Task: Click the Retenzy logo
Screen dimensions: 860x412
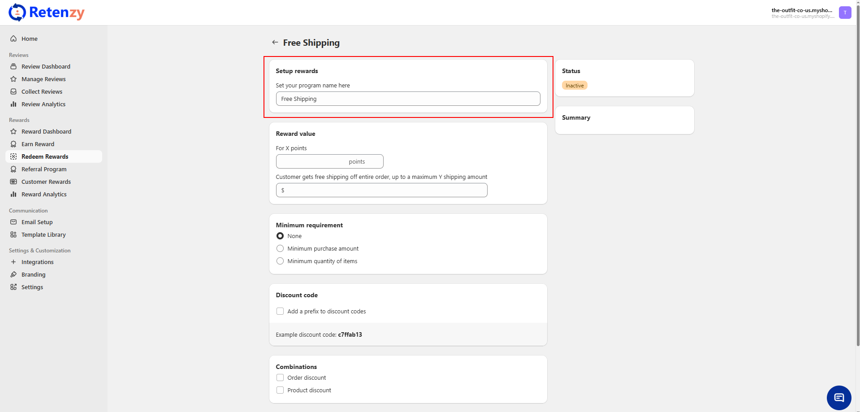Action: point(47,13)
